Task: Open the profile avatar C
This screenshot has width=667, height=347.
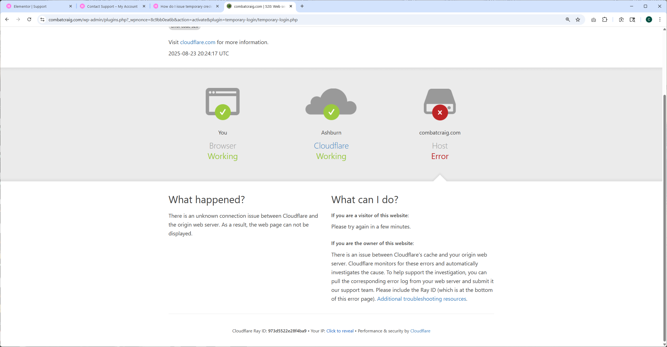Action: tap(649, 20)
